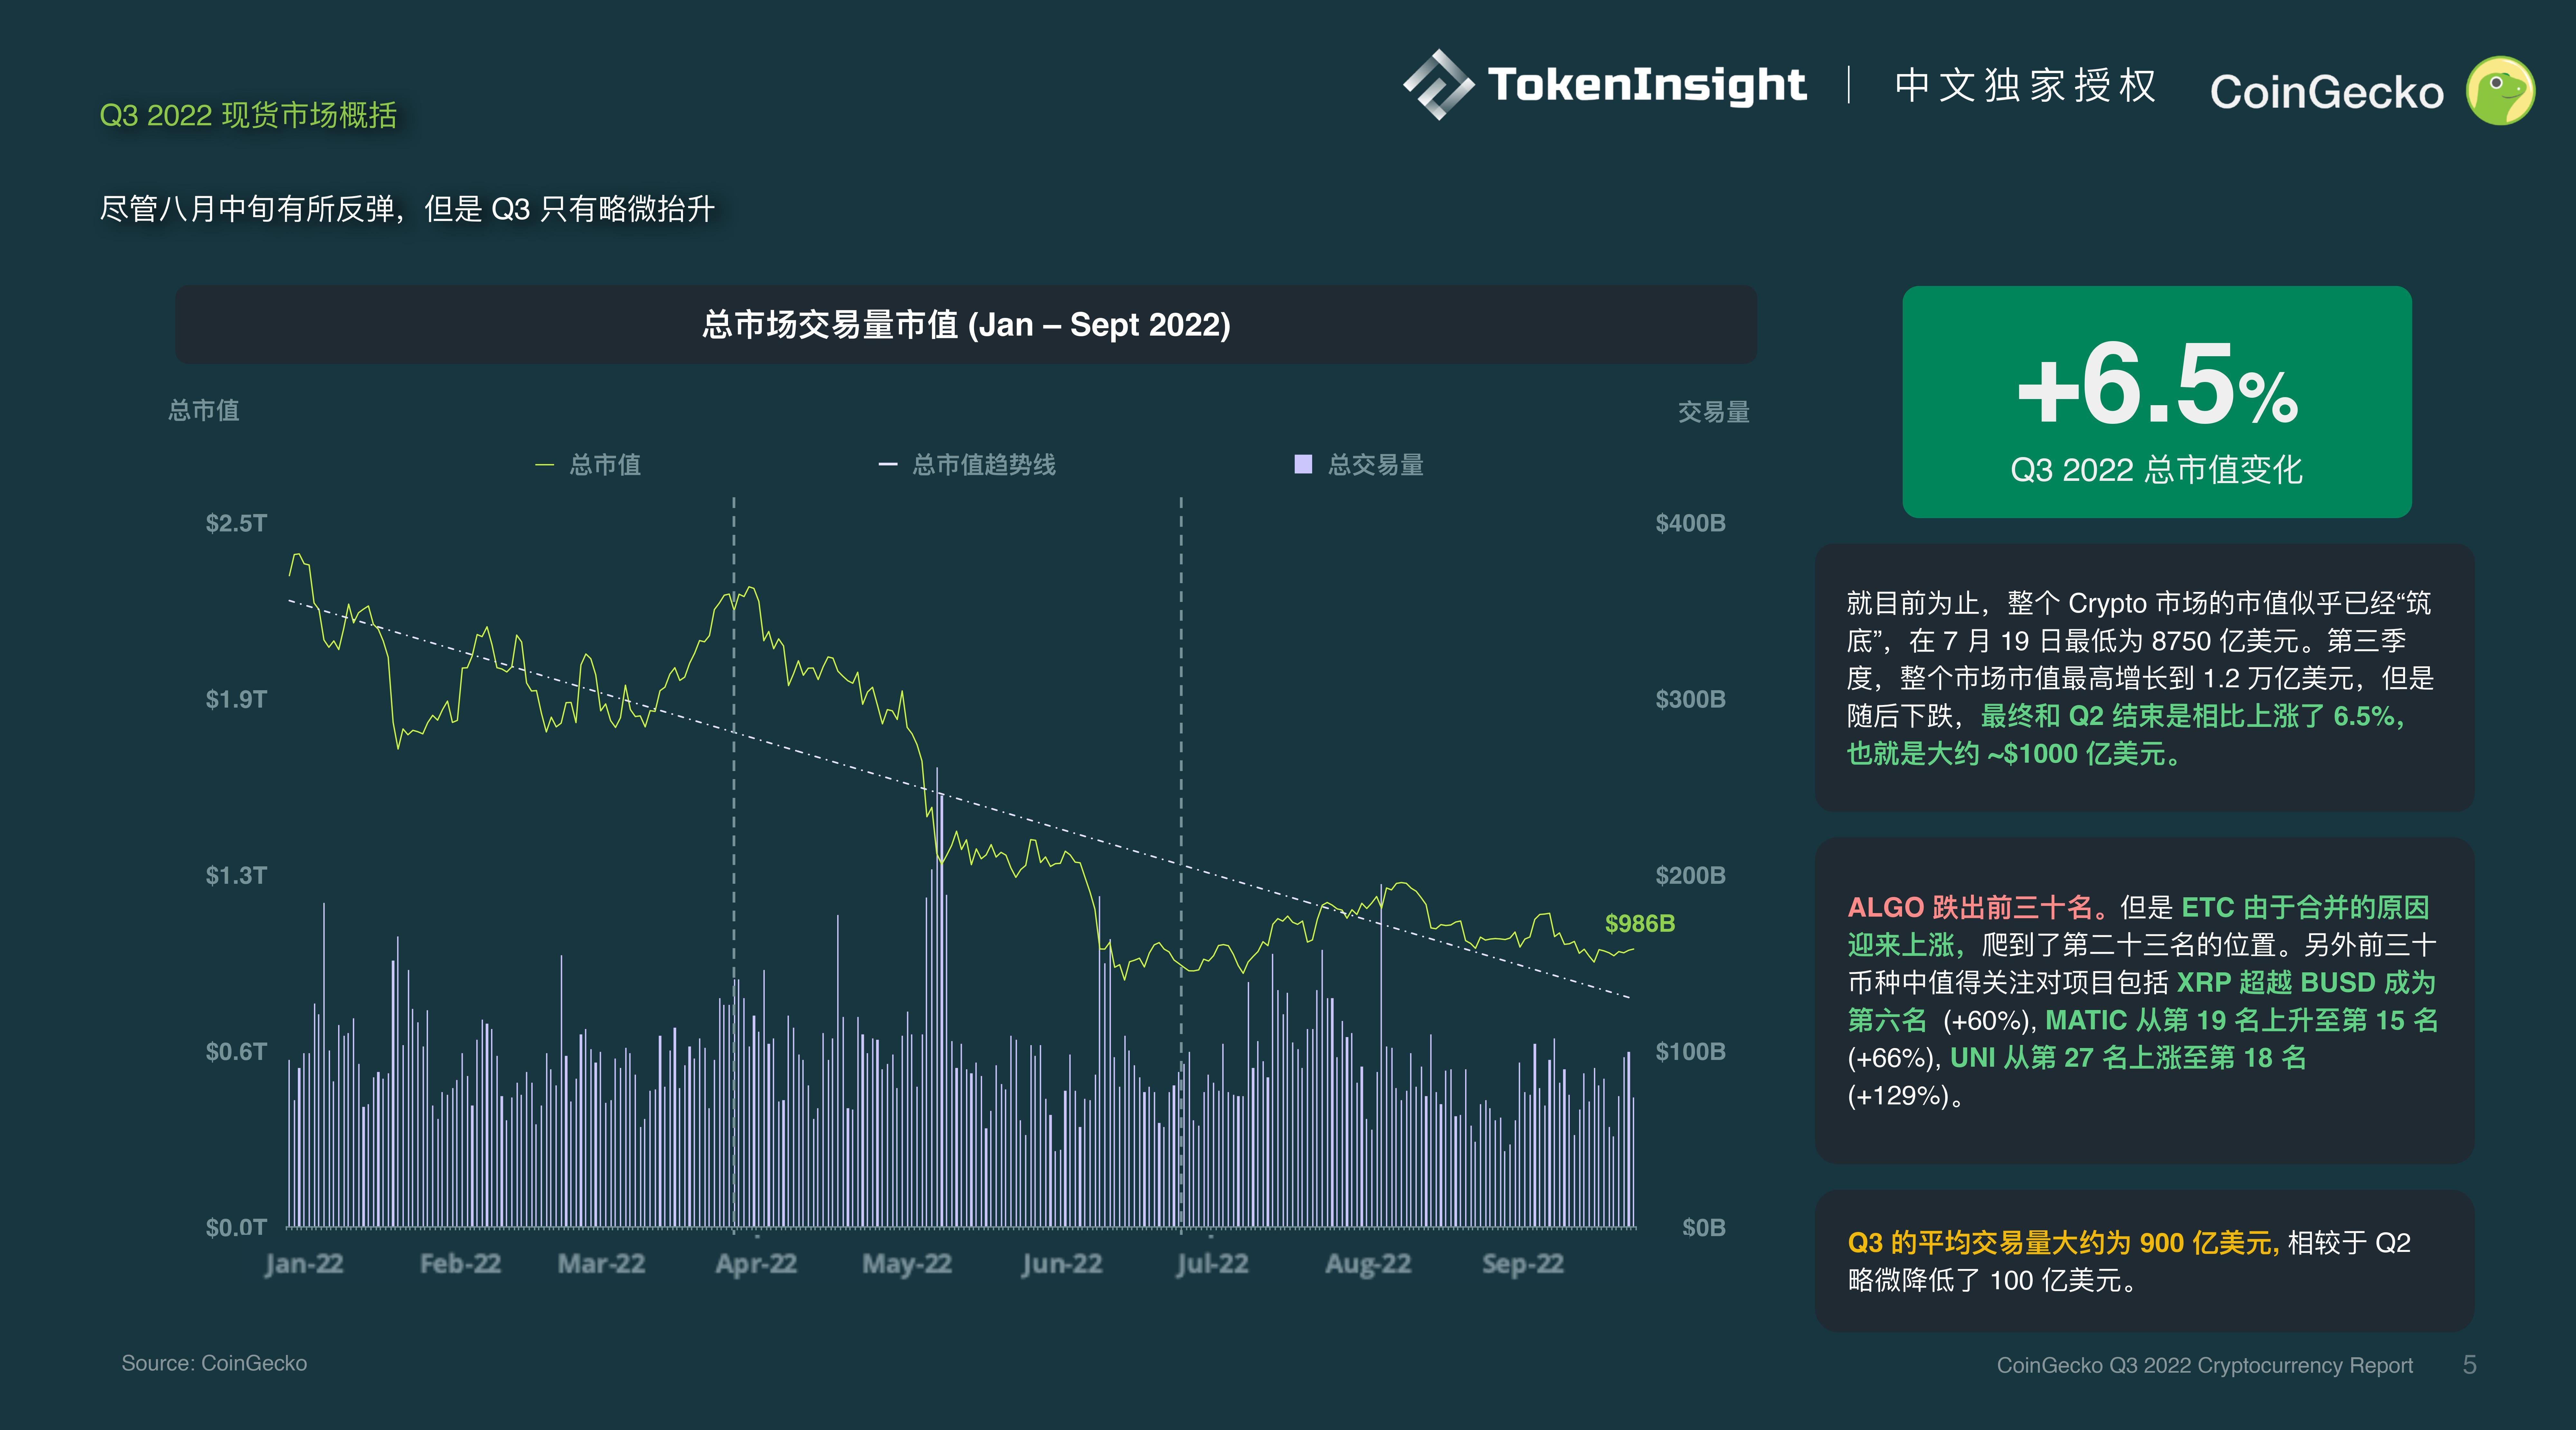The image size is (2576, 1430).
Task: Click the 总市值 legend label
Action: coord(605,465)
